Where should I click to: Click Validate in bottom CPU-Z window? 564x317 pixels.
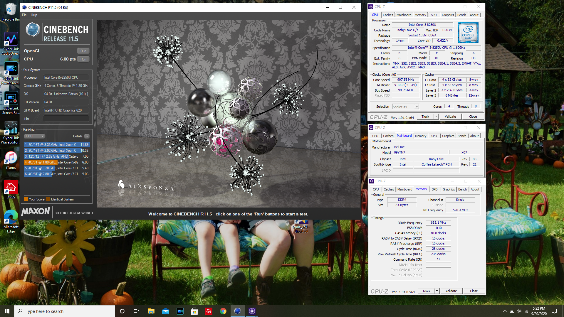click(451, 291)
